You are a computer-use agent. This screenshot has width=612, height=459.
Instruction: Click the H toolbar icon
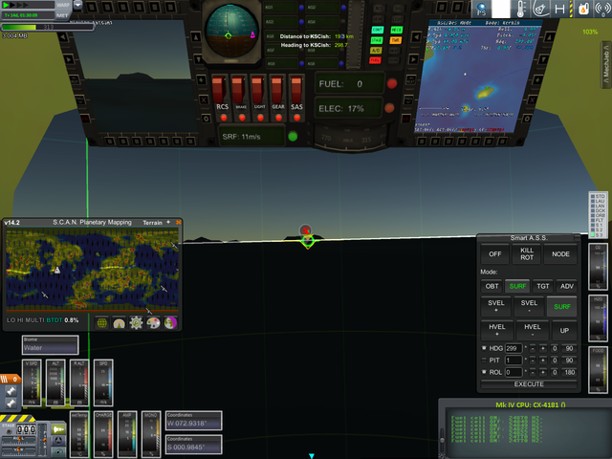point(560,9)
